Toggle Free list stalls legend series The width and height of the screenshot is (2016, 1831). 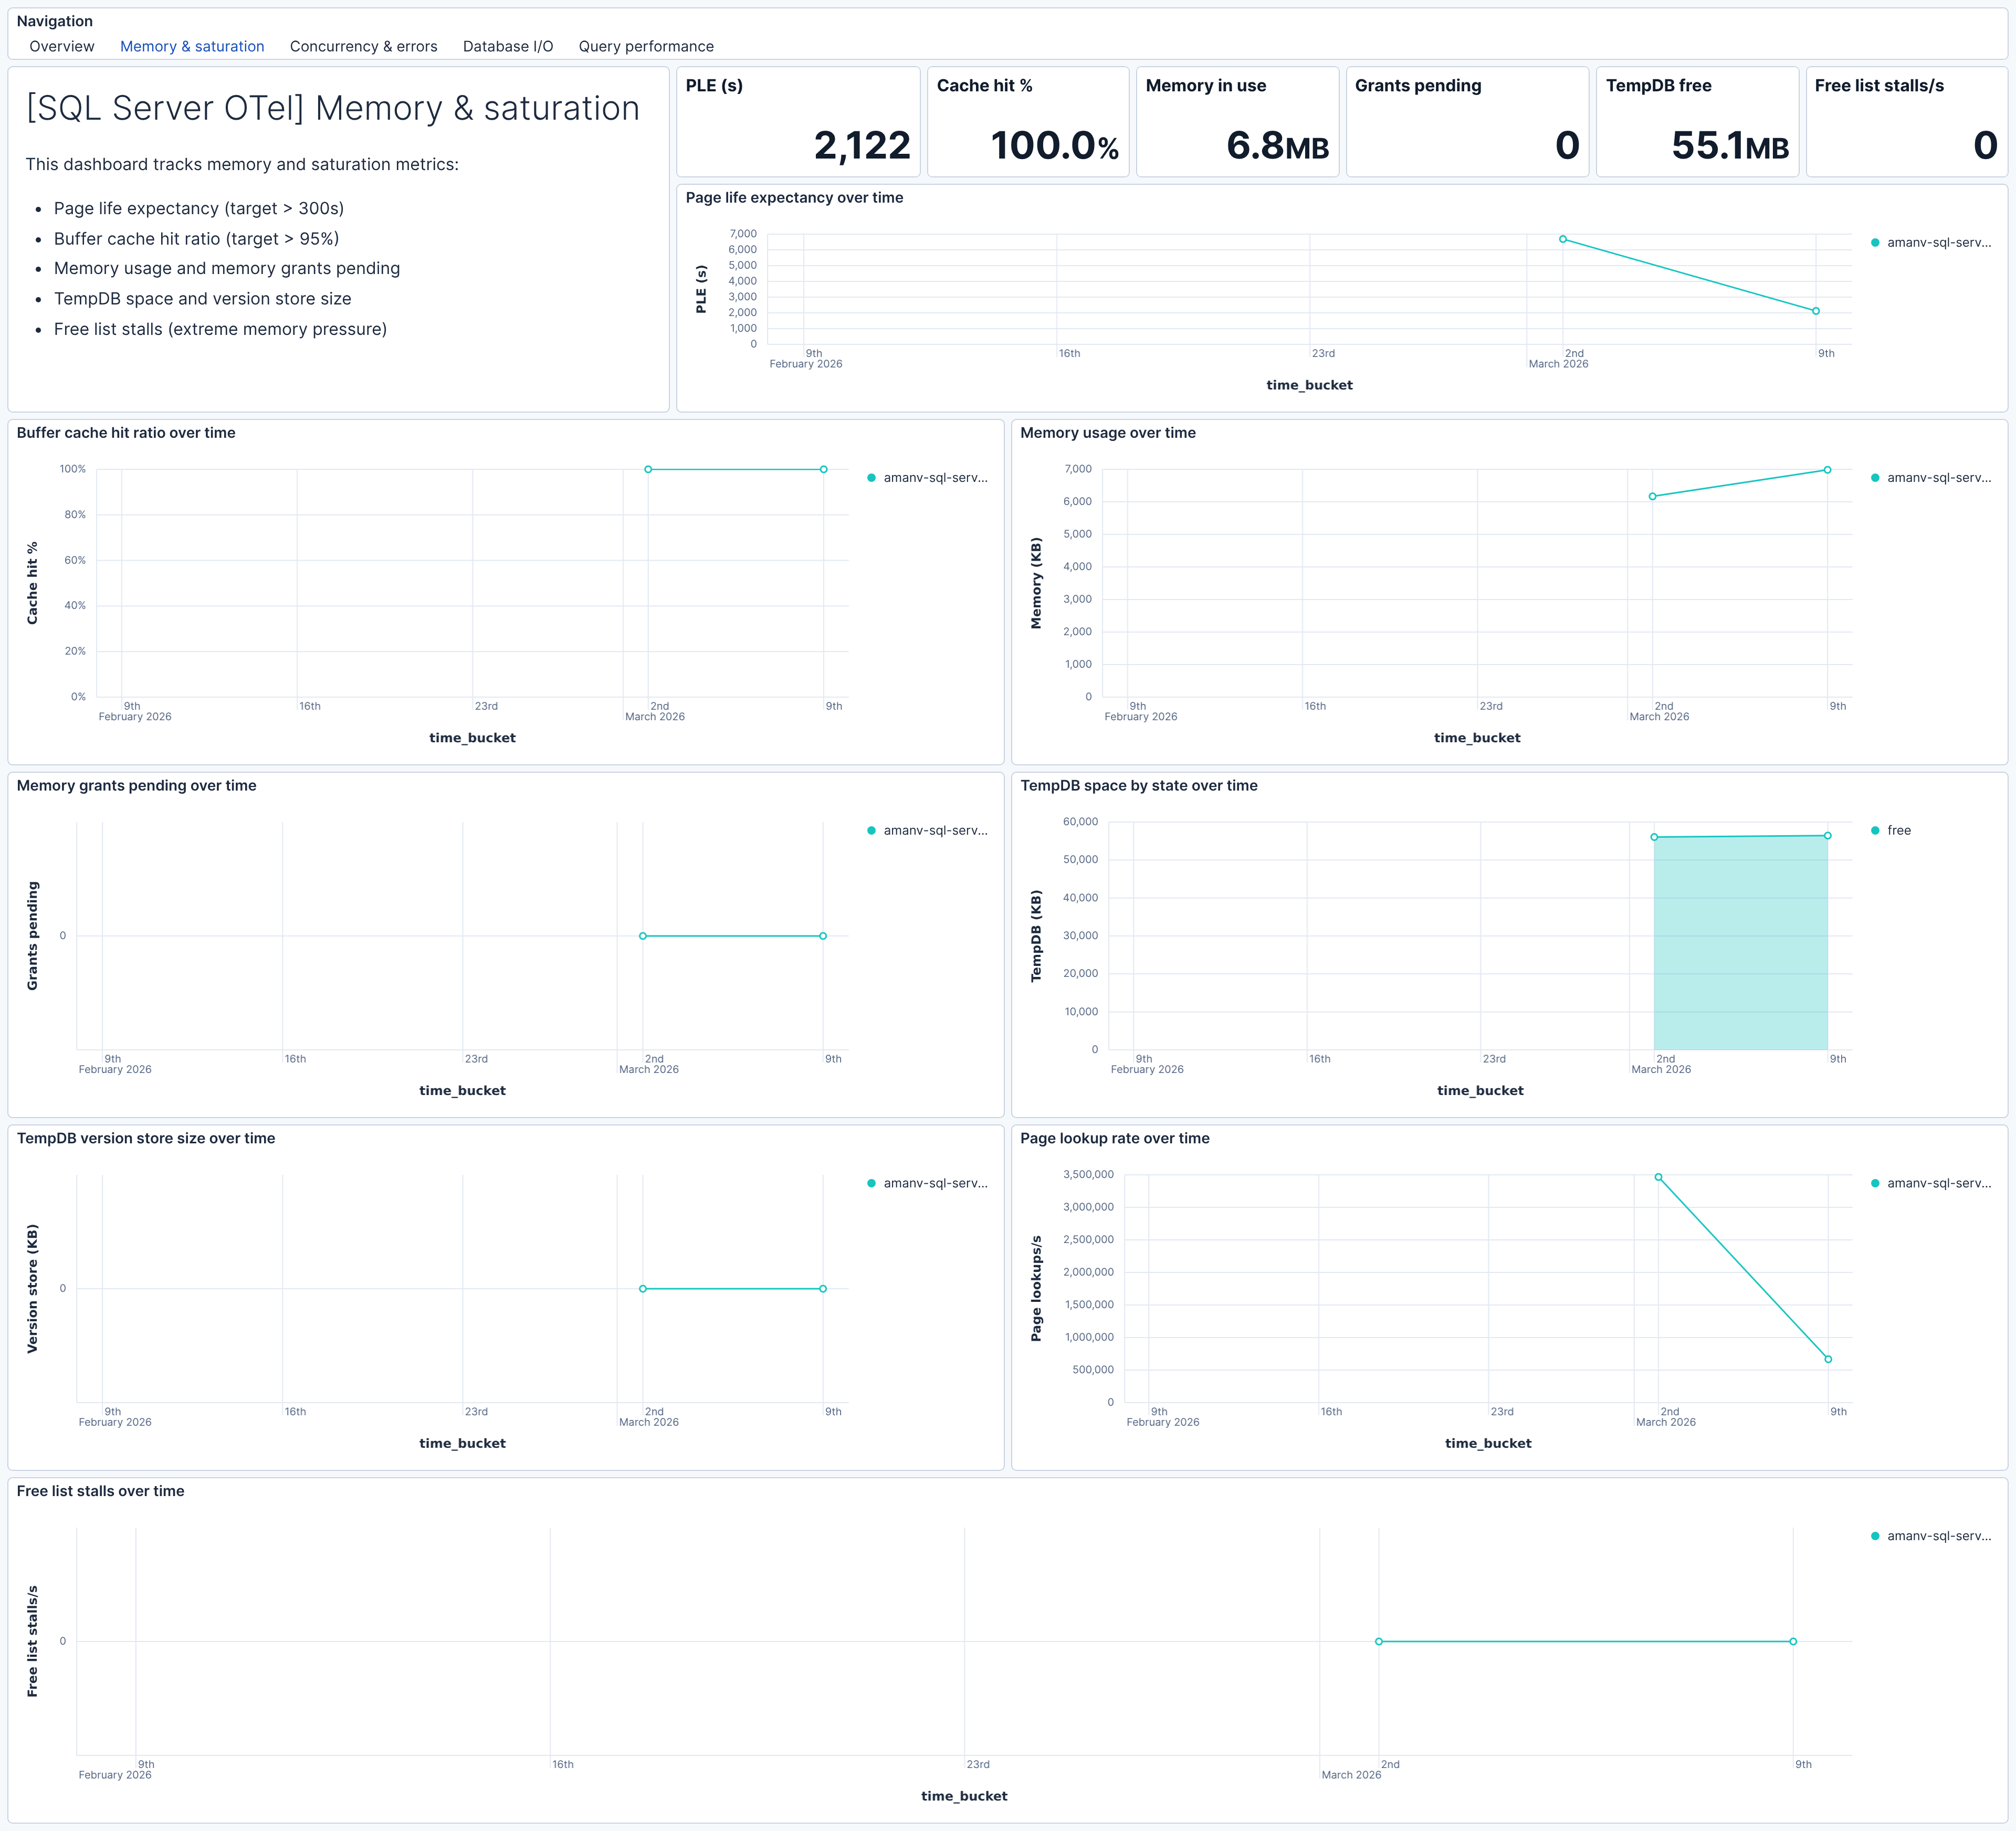[x=1937, y=1536]
